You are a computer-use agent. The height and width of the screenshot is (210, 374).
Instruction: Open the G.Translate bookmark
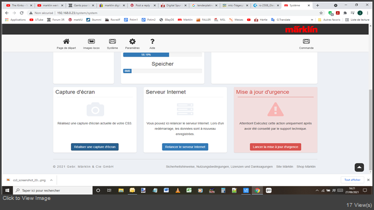280,20
